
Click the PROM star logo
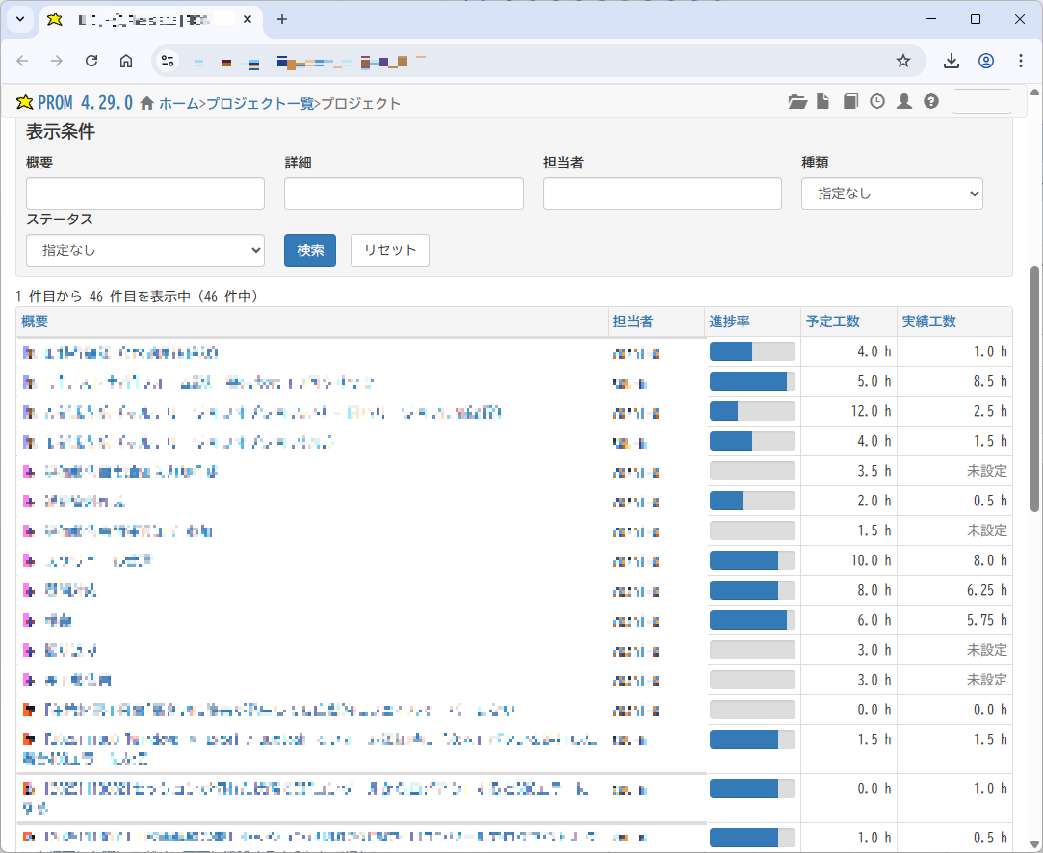26,101
